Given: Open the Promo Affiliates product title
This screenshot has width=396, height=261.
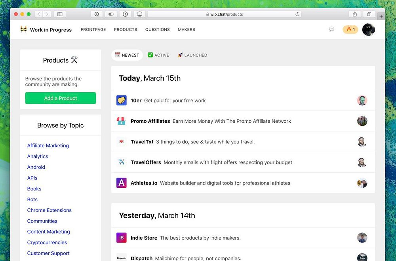Looking at the screenshot, I should pyautogui.click(x=150, y=121).
